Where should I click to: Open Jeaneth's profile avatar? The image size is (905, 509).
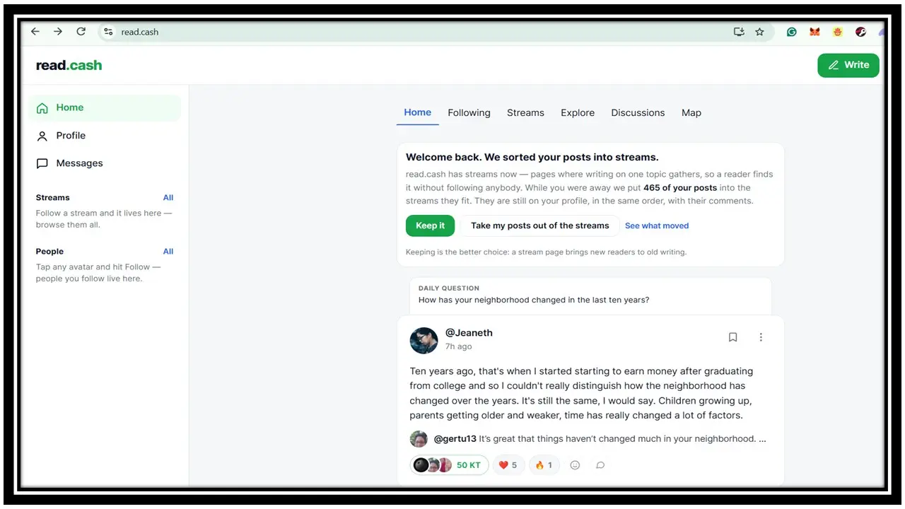click(424, 340)
